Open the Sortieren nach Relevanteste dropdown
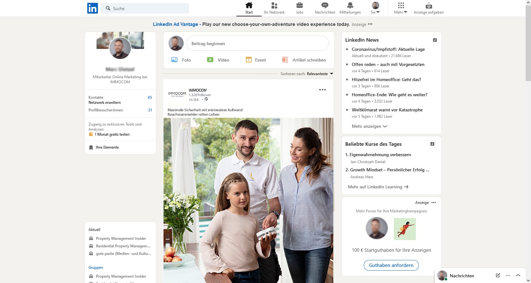This screenshot has height=283, width=531. click(307, 74)
